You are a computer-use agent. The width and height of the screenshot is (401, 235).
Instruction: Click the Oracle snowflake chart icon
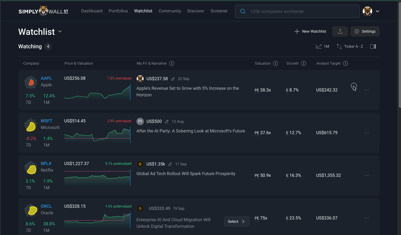31,211
